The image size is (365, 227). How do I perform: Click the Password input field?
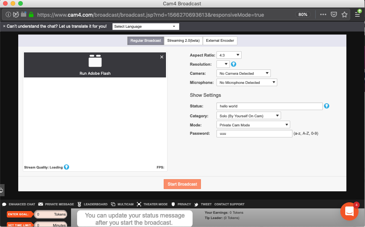(x=254, y=134)
